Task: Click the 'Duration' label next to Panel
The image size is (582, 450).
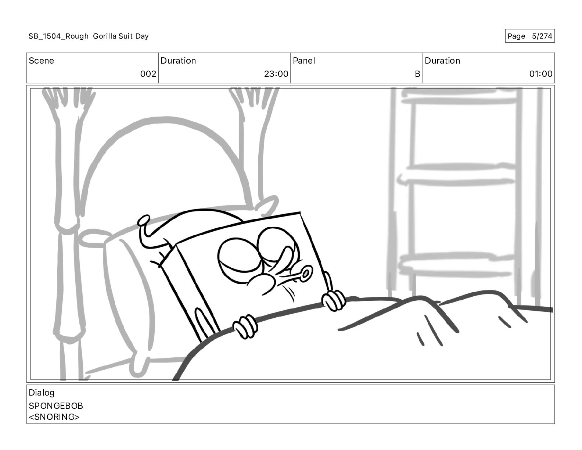Action: coord(442,61)
